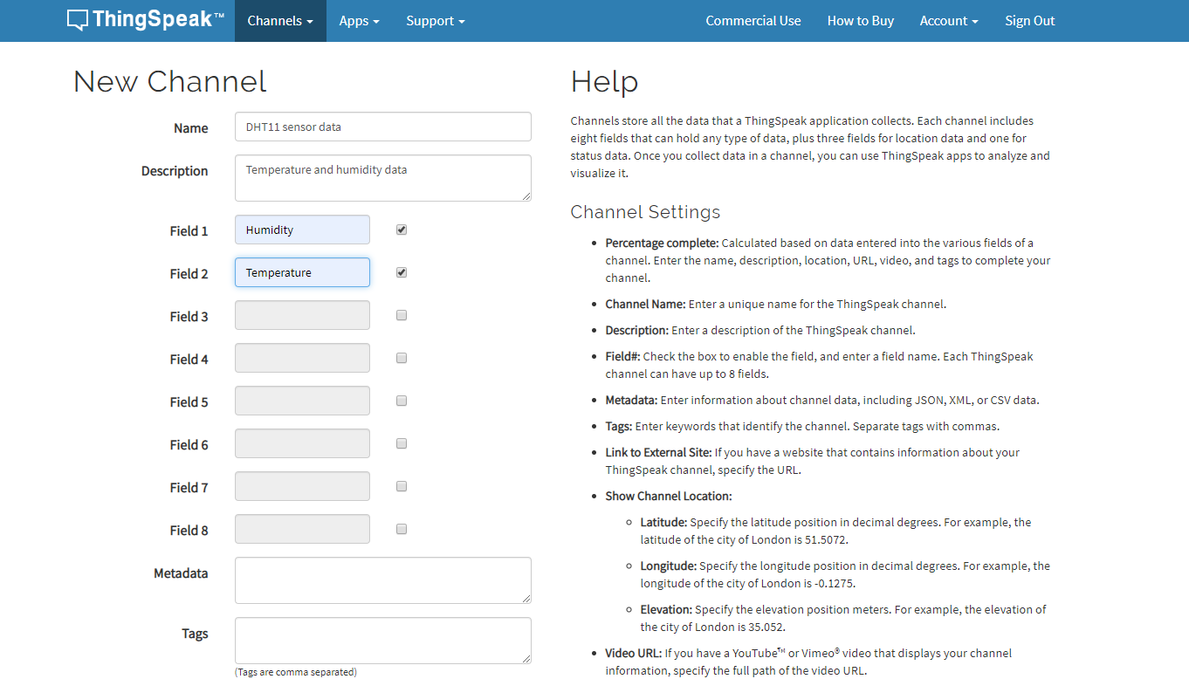Open the Support dropdown menu
Image resolution: width=1189 pixels, height=679 pixels.
click(x=435, y=21)
